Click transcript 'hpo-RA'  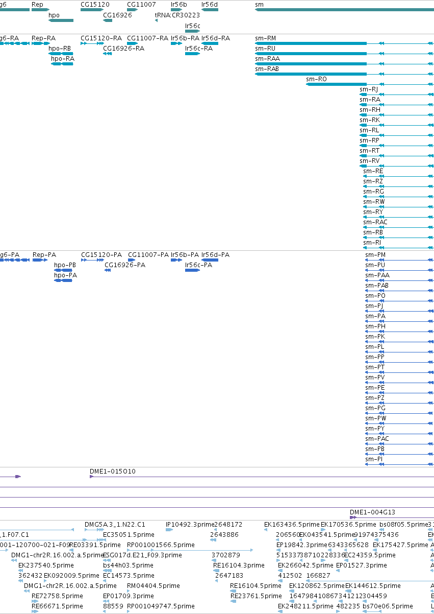[x=63, y=59]
